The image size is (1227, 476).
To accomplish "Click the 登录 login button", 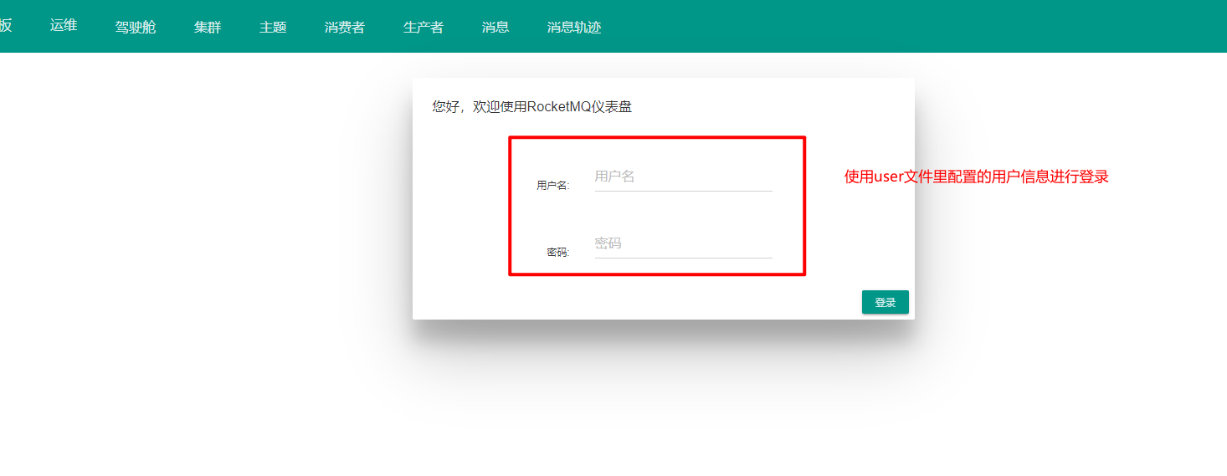I will click(x=886, y=302).
